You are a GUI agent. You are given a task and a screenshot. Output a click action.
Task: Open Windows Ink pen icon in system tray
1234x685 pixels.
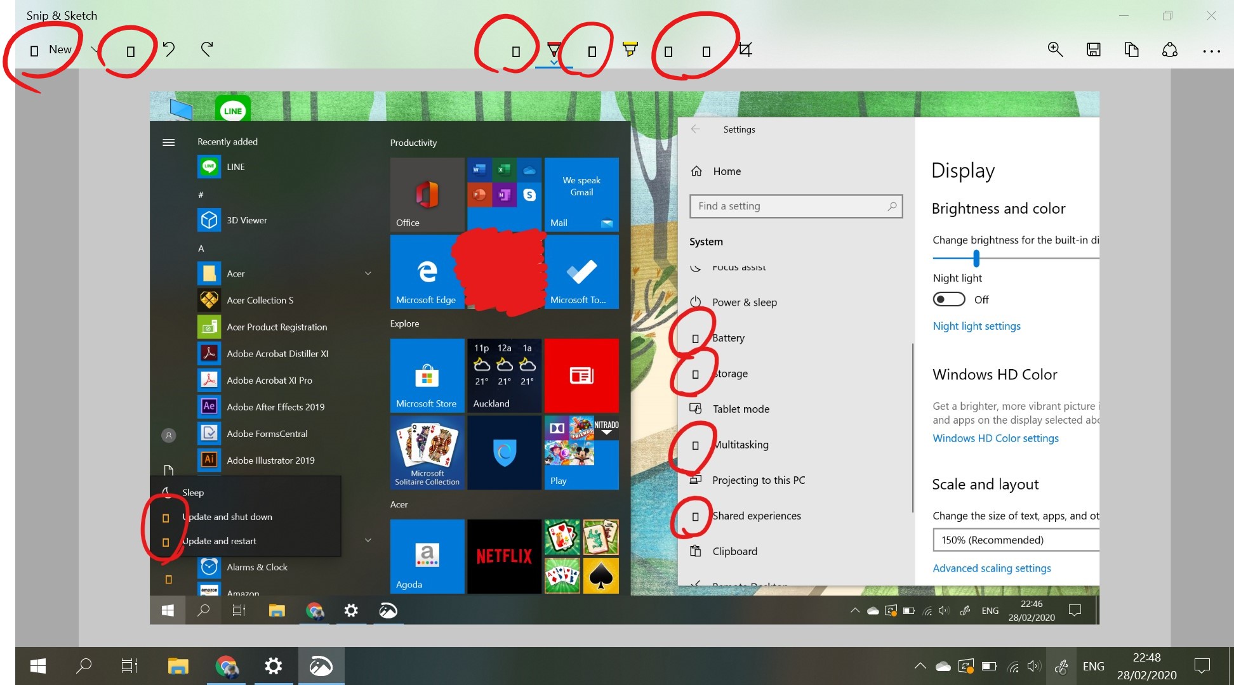pos(1061,666)
